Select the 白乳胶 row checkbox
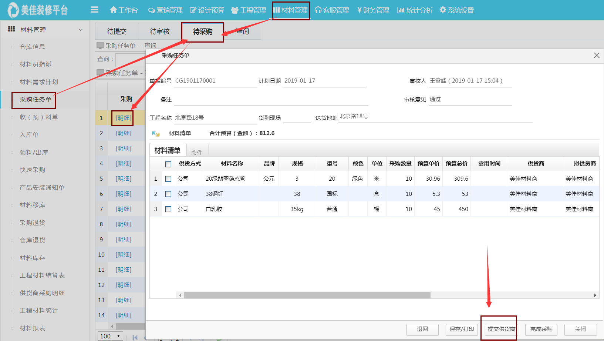 [x=168, y=209]
